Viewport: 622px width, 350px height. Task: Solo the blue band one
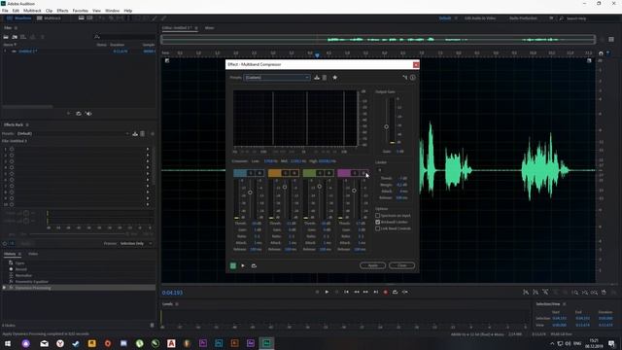[251, 173]
